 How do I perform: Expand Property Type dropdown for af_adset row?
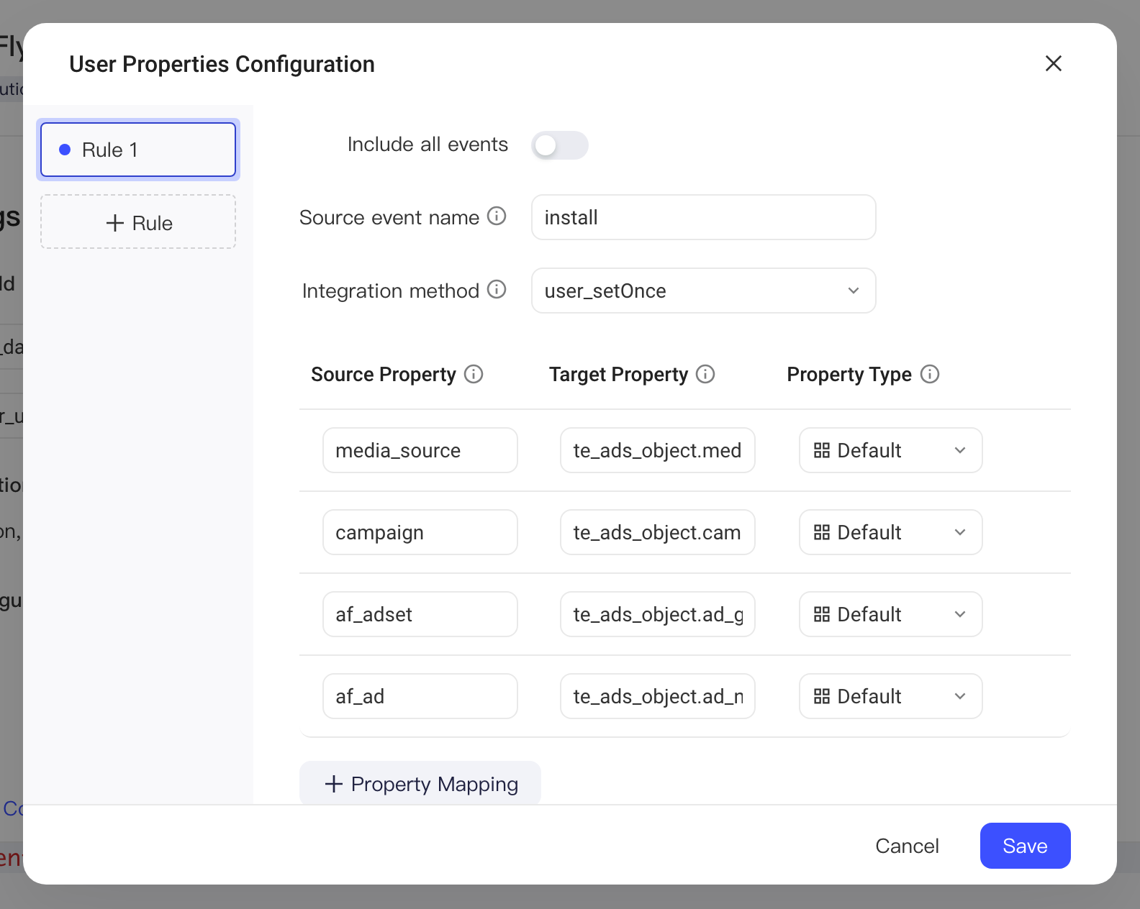890,614
